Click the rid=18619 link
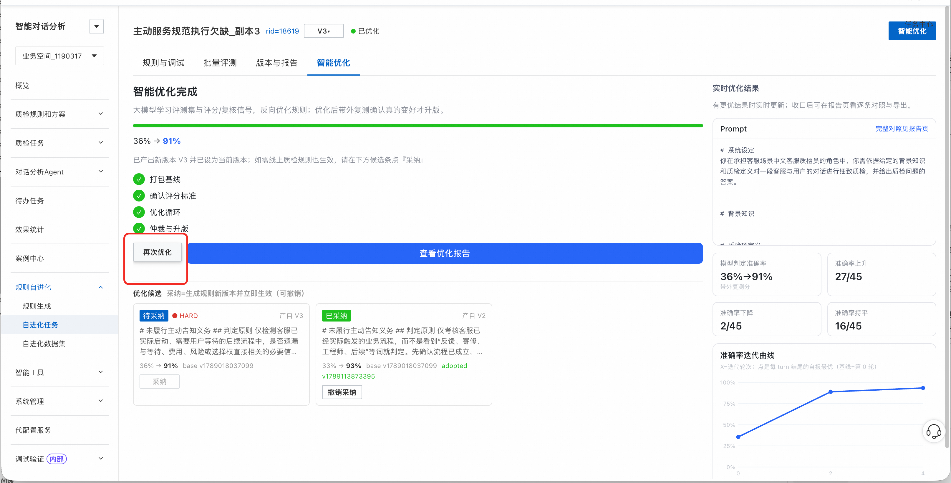Image resolution: width=951 pixels, height=483 pixels. click(x=282, y=31)
